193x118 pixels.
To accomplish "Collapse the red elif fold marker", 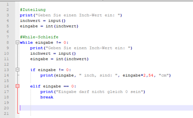I will click(x=17, y=86).
